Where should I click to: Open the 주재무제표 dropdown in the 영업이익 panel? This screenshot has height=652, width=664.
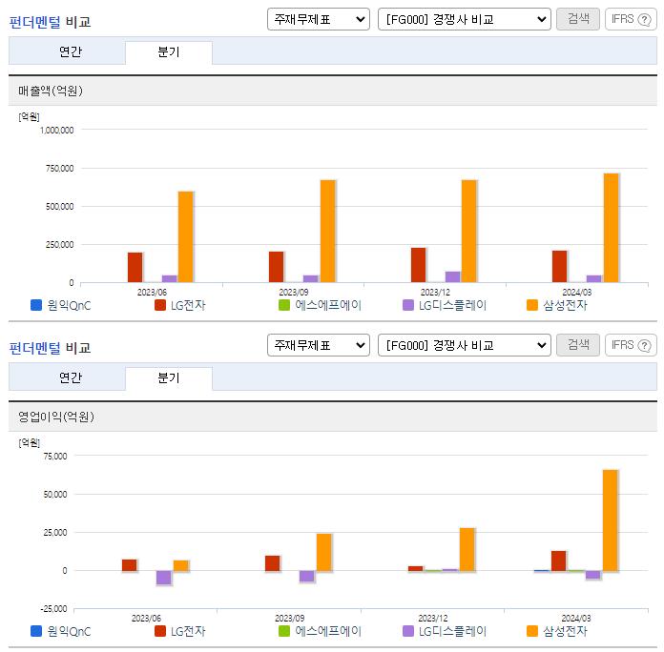pos(319,345)
